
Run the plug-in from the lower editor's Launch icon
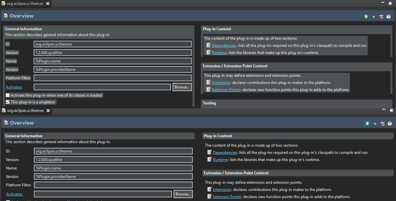click(x=367, y=124)
